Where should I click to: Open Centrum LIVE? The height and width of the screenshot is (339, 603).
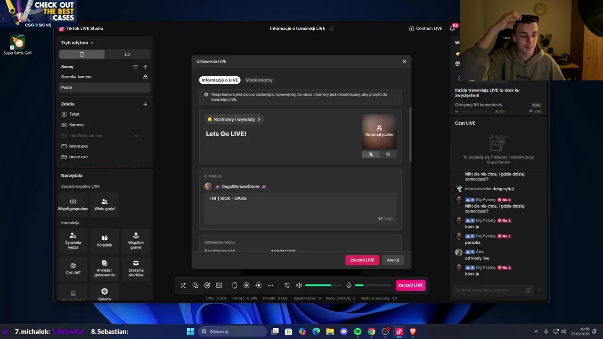(x=426, y=29)
